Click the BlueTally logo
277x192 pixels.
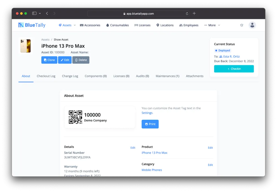point(32,25)
